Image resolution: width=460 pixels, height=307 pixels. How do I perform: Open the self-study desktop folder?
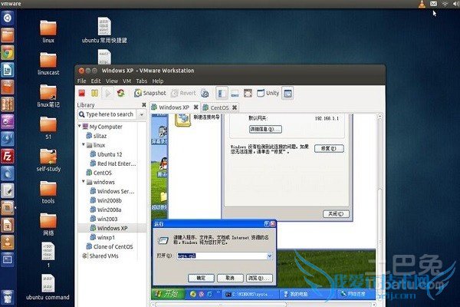coord(48,160)
